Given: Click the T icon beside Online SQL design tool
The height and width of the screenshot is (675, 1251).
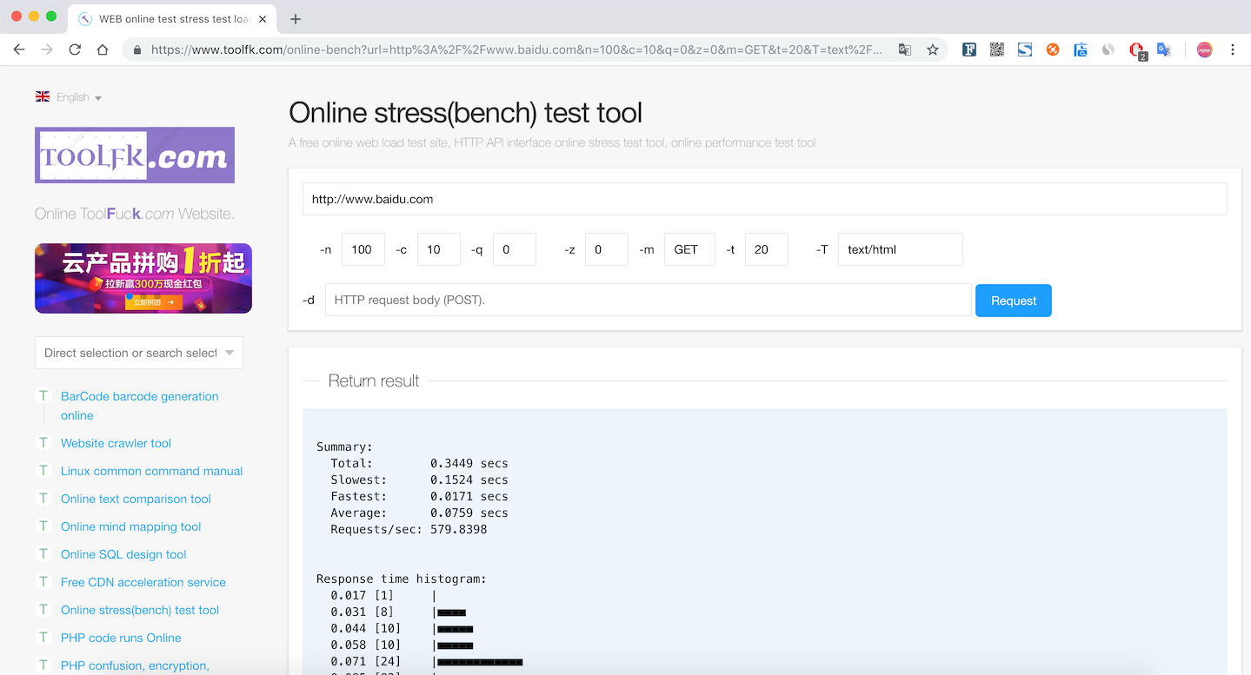Looking at the screenshot, I should pos(43,554).
